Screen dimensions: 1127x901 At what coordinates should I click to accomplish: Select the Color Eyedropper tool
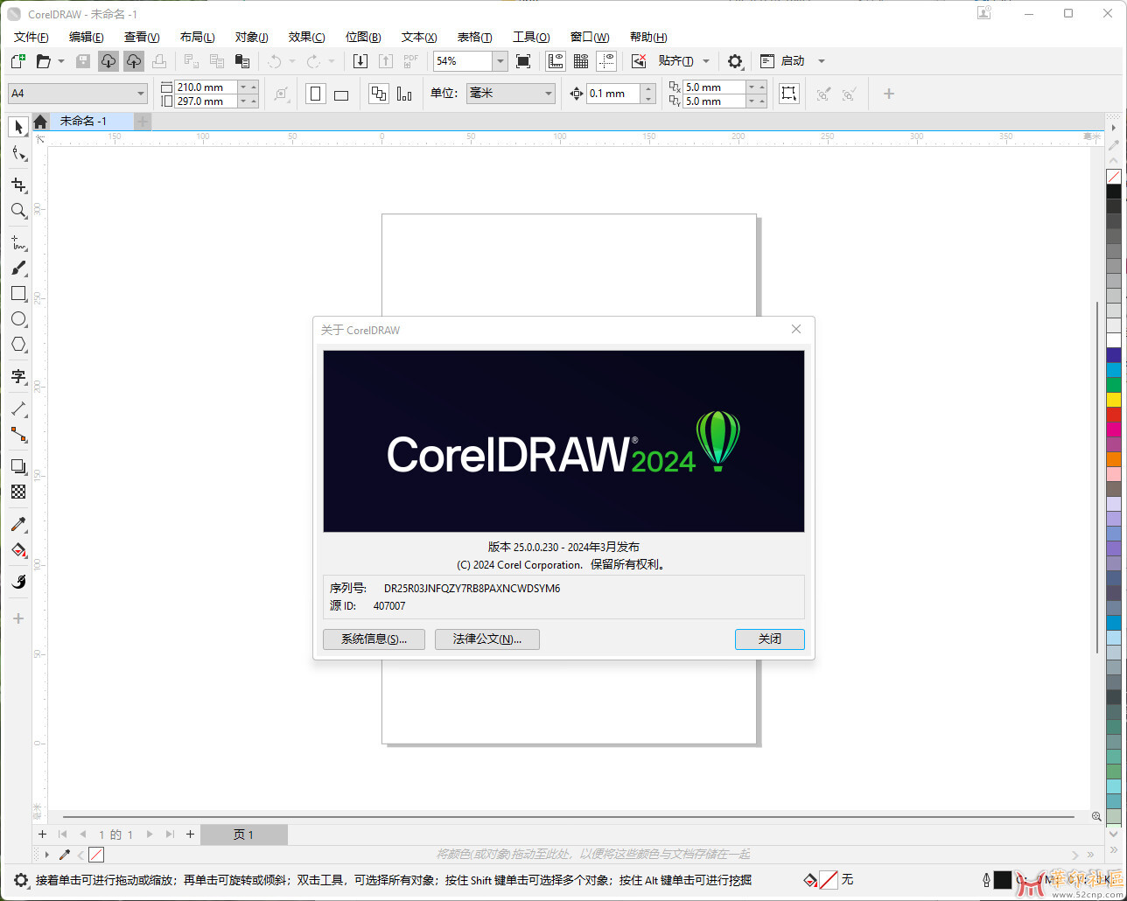coord(18,524)
